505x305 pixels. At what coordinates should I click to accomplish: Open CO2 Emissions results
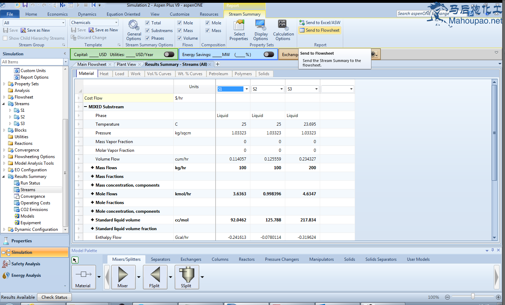coord(31,210)
